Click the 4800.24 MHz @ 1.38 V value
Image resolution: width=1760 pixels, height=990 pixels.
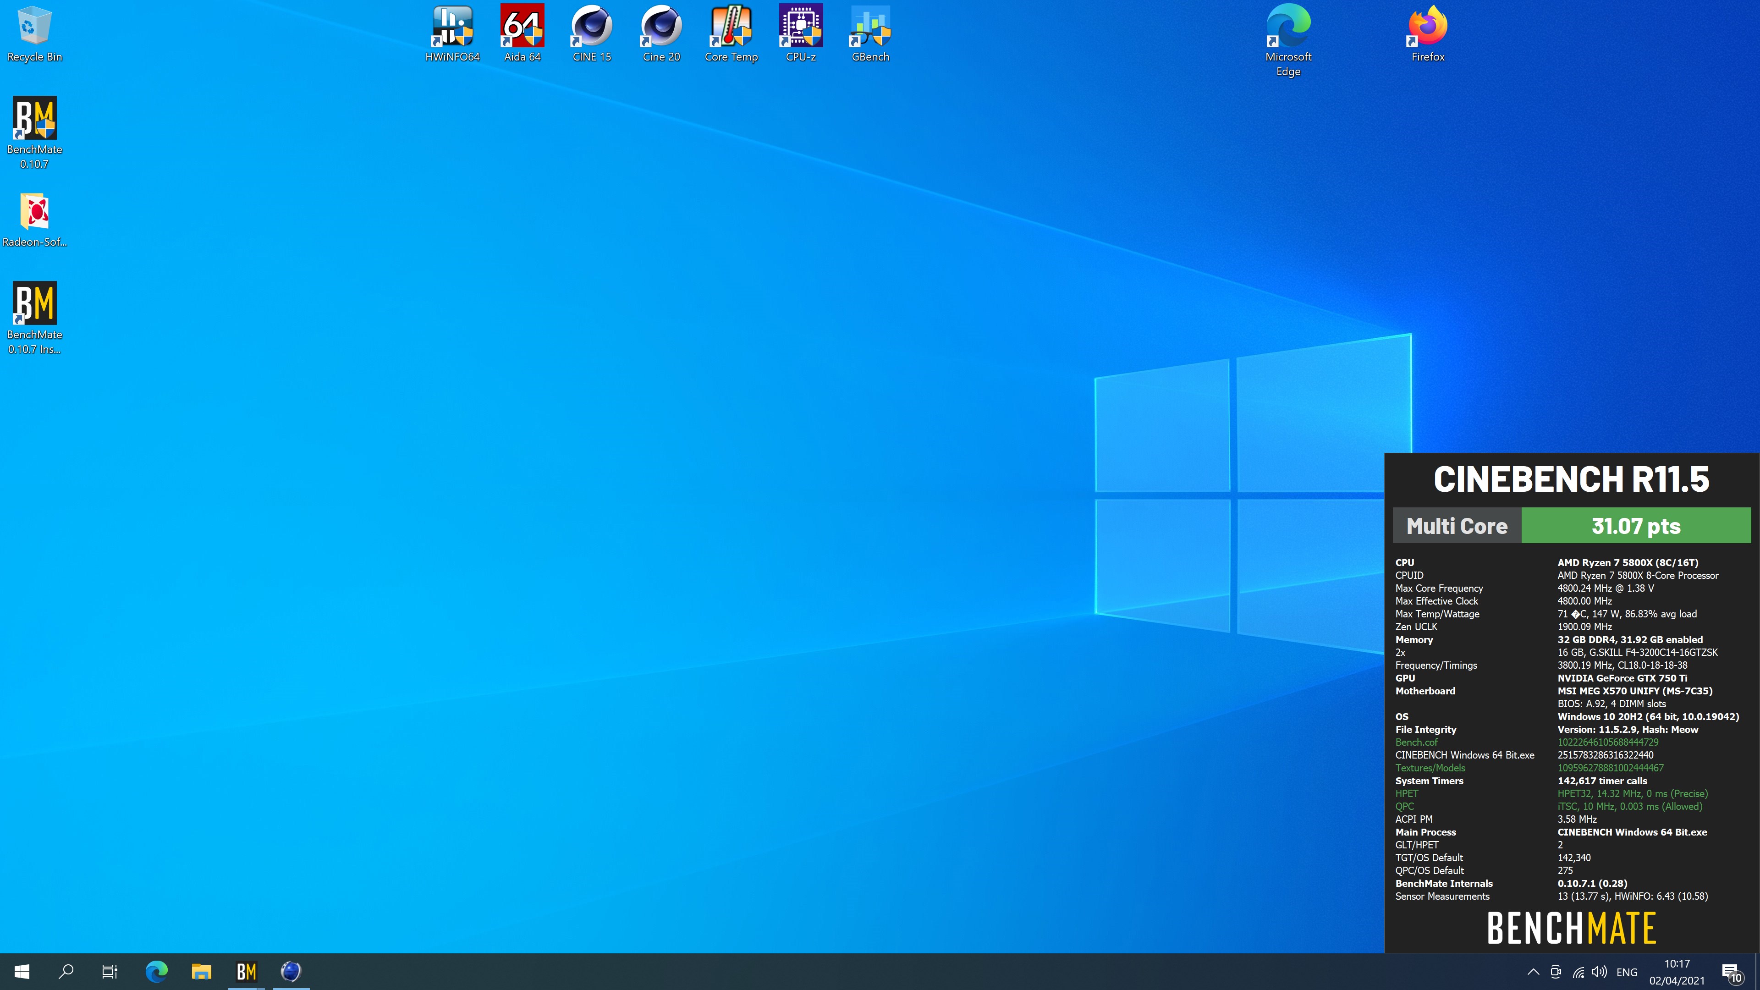1606,588
